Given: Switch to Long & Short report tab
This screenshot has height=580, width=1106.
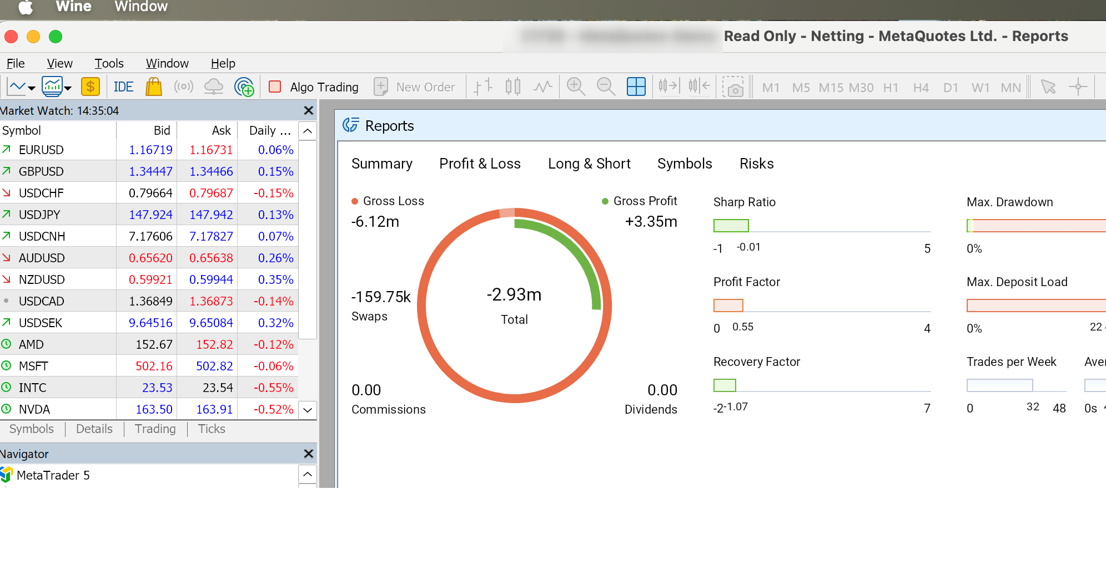Looking at the screenshot, I should 589,164.
